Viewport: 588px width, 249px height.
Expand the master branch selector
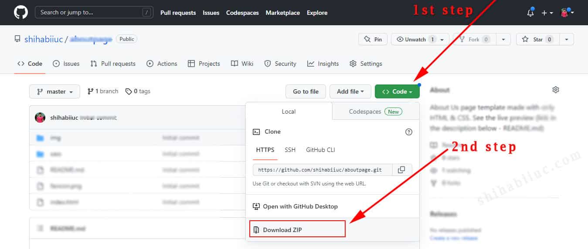click(54, 91)
